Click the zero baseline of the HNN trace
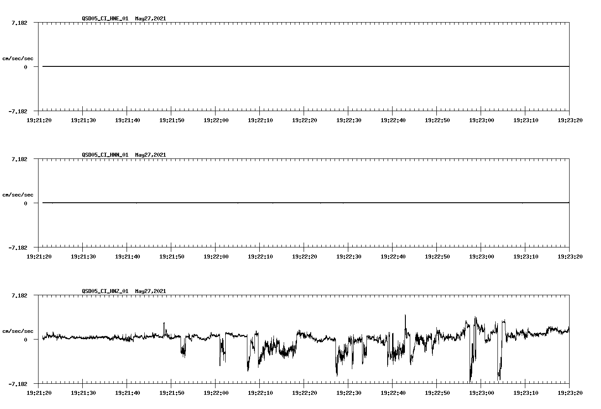 pyautogui.click(x=266, y=203)
